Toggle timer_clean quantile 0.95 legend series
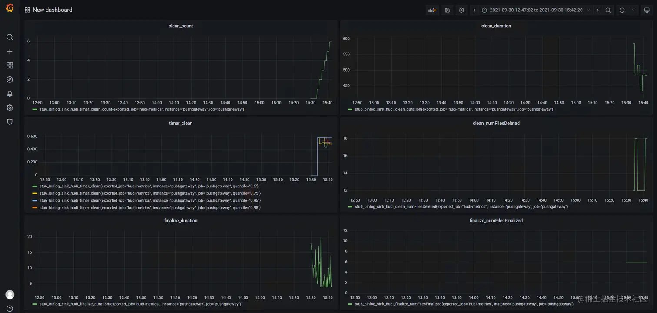Image resolution: width=657 pixels, height=313 pixels. [x=150, y=201]
